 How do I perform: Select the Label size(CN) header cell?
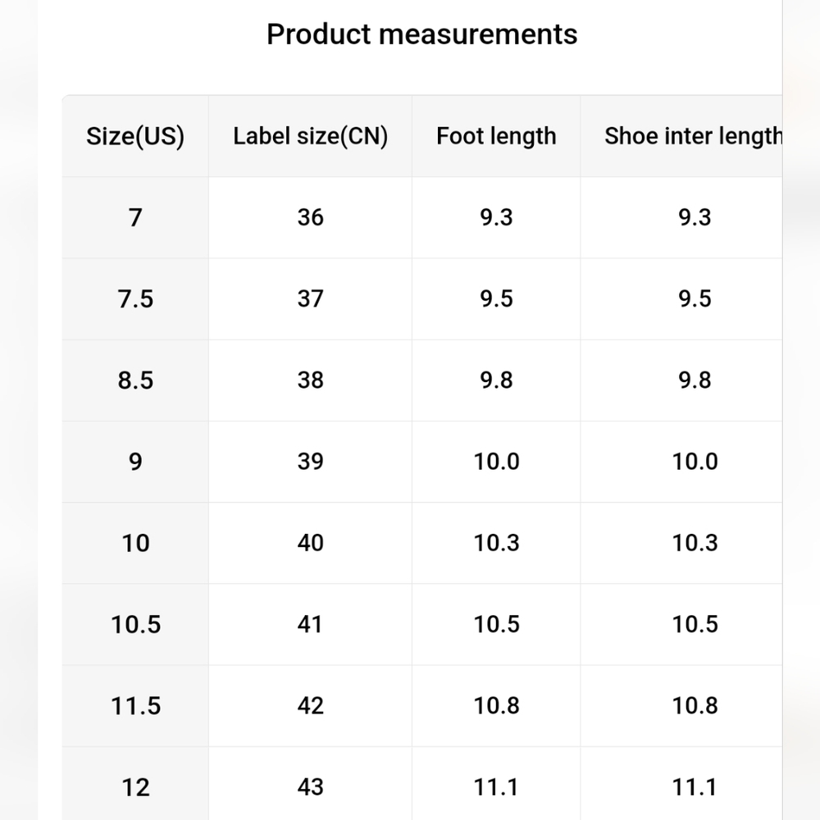310,136
